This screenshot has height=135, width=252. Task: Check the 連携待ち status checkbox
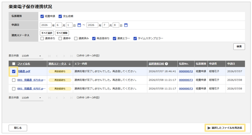pyautogui.click(x=42, y=39)
